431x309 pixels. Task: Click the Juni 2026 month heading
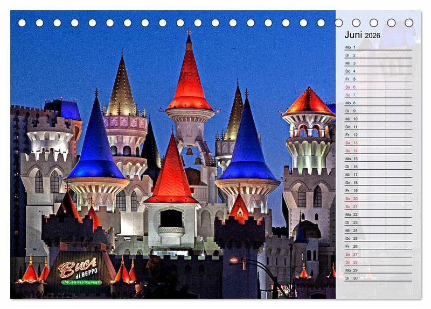pos(362,35)
